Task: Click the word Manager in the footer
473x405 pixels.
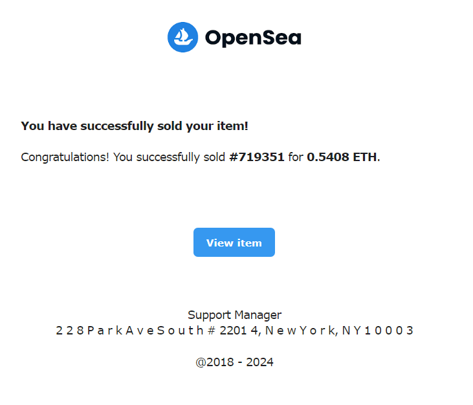Action: (258, 315)
